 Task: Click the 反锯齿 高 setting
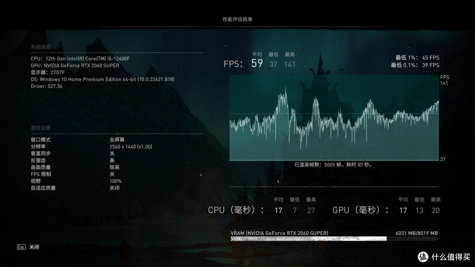112,160
